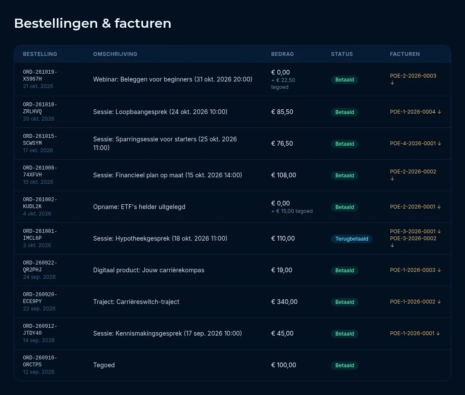This screenshot has height=395, width=465.
Task: Open invoice link POE-1-2026-0004
Action: click(413, 112)
